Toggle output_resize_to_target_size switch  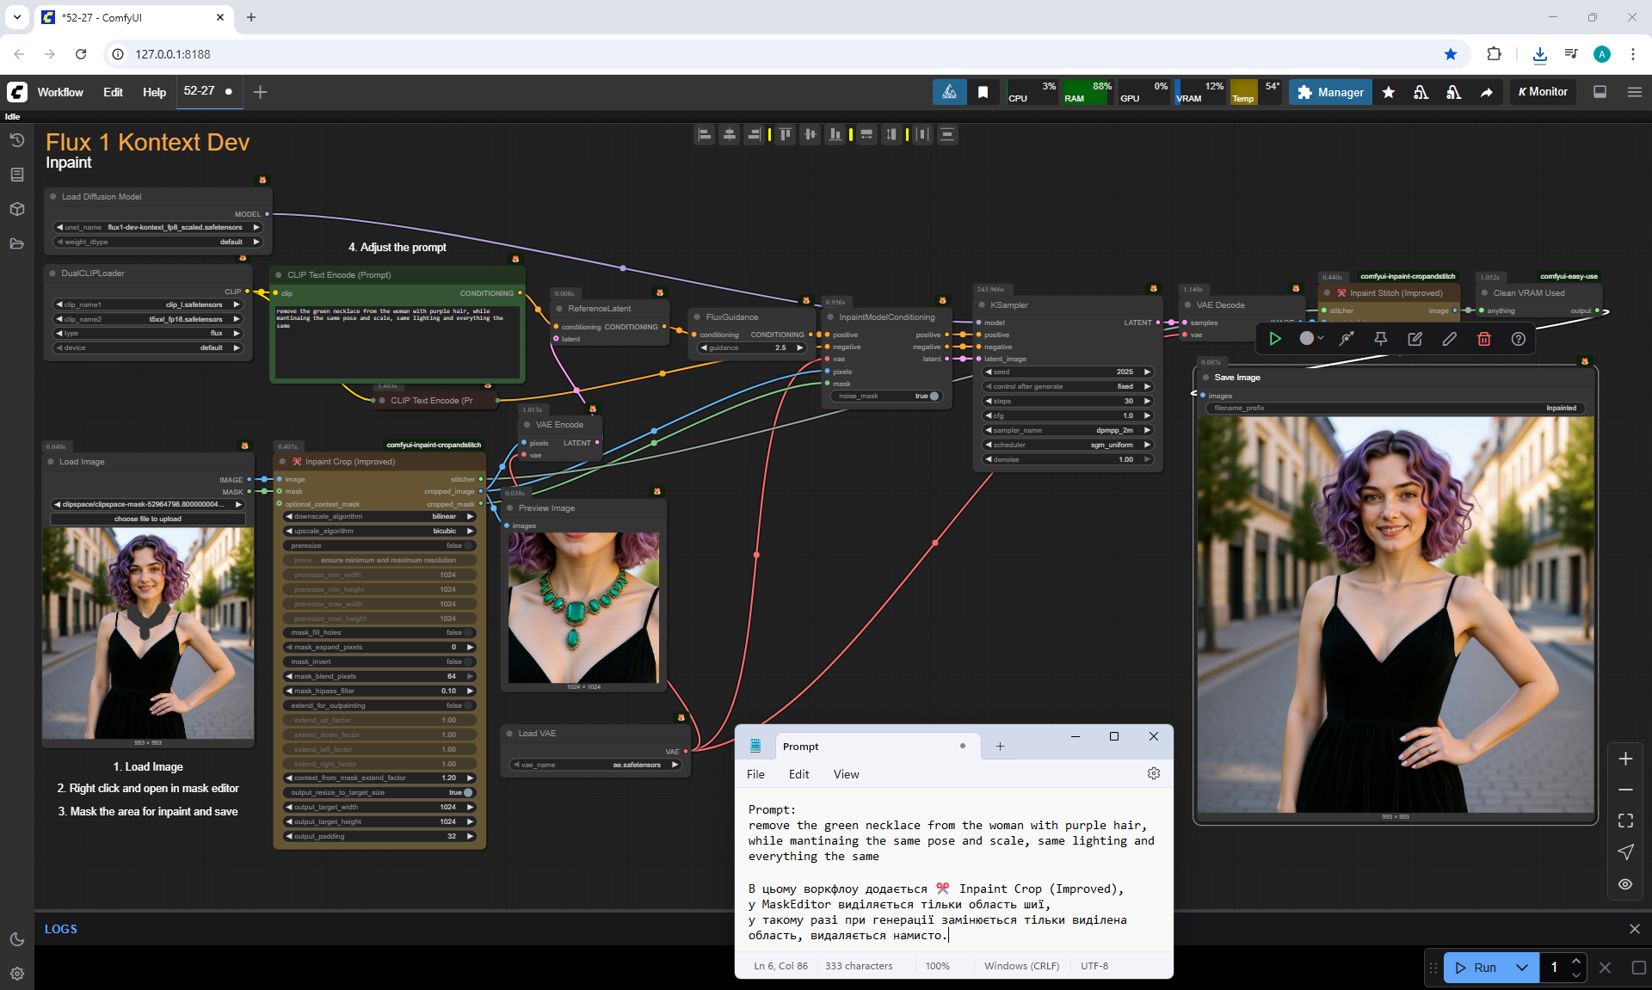pos(467,792)
